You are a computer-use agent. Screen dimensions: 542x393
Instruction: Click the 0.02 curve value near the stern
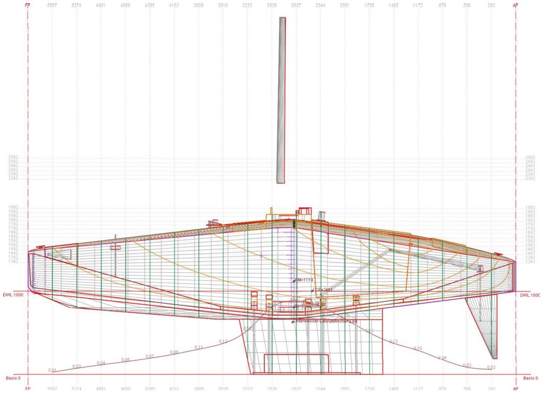click(x=491, y=368)
